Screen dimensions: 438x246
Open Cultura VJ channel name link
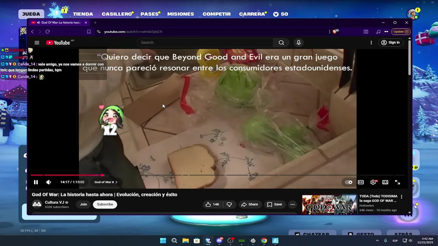coord(54,202)
